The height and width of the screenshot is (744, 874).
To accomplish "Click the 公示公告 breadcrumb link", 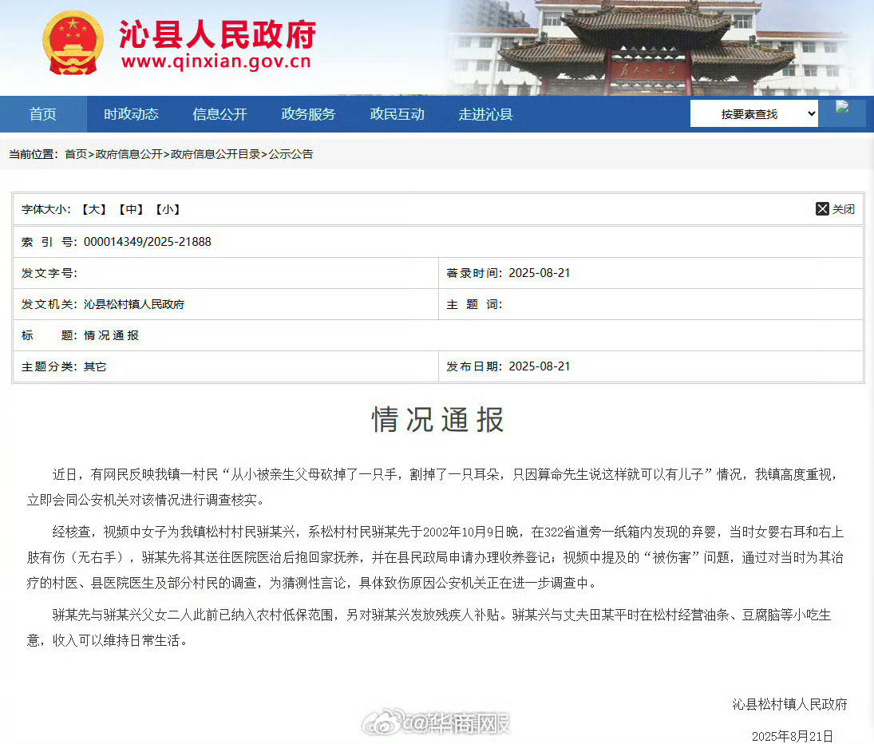I will 291,154.
